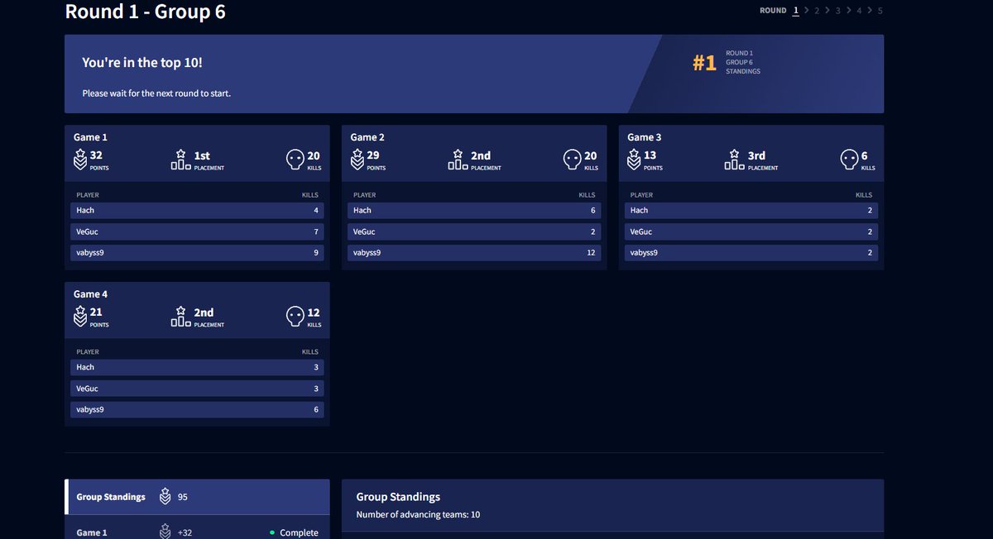Click the green Complete status dot
Screen dimensions: 993x539
click(272, 533)
